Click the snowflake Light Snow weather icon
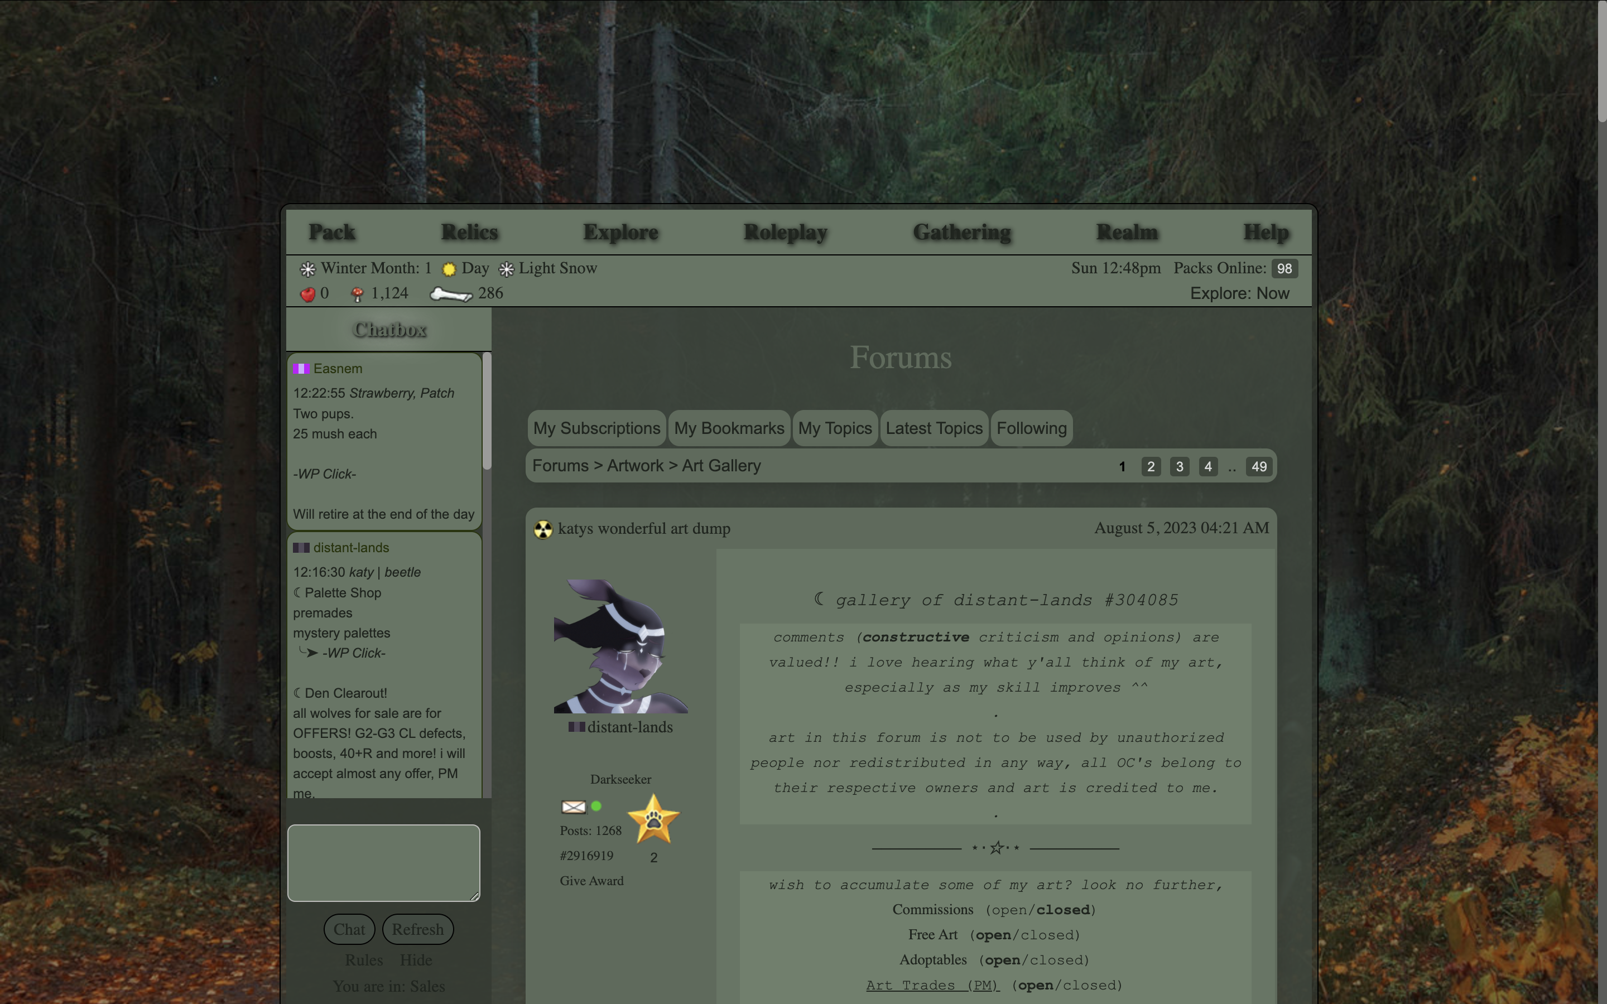The height and width of the screenshot is (1004, 1607). click(507, 269)
